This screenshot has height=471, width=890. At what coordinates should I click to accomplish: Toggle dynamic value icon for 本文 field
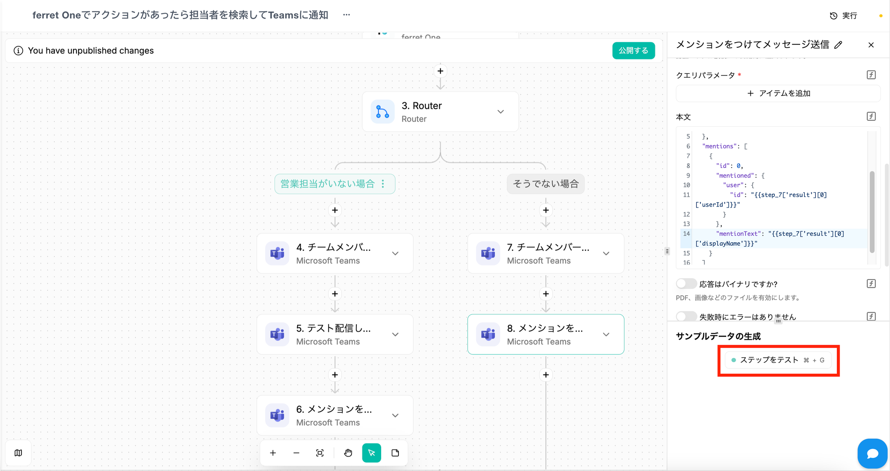(x=871, y=116)
